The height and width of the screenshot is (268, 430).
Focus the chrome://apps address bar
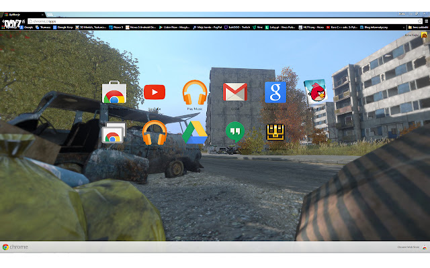(222, 21)
